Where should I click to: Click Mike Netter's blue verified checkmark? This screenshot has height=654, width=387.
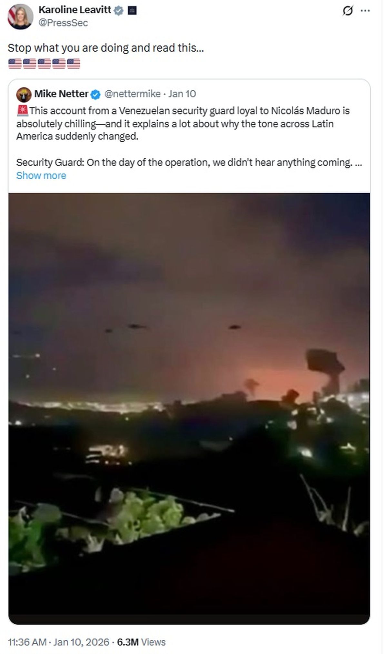tap(96, 94)
